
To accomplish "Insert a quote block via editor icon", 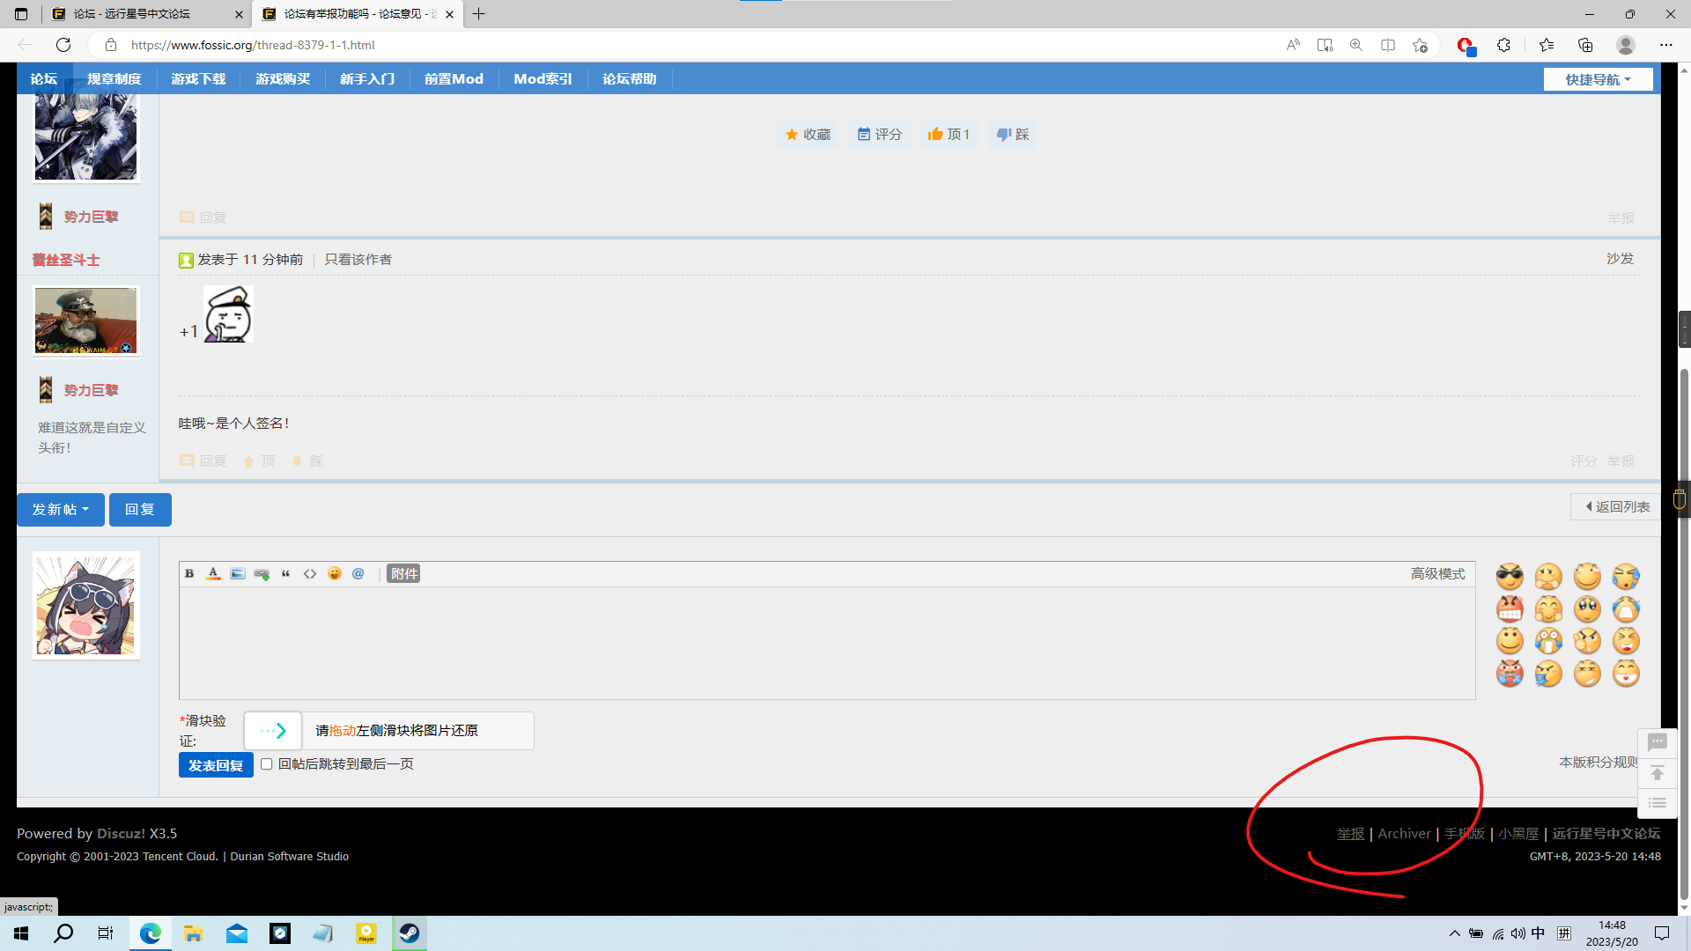I will coord(285,573).
